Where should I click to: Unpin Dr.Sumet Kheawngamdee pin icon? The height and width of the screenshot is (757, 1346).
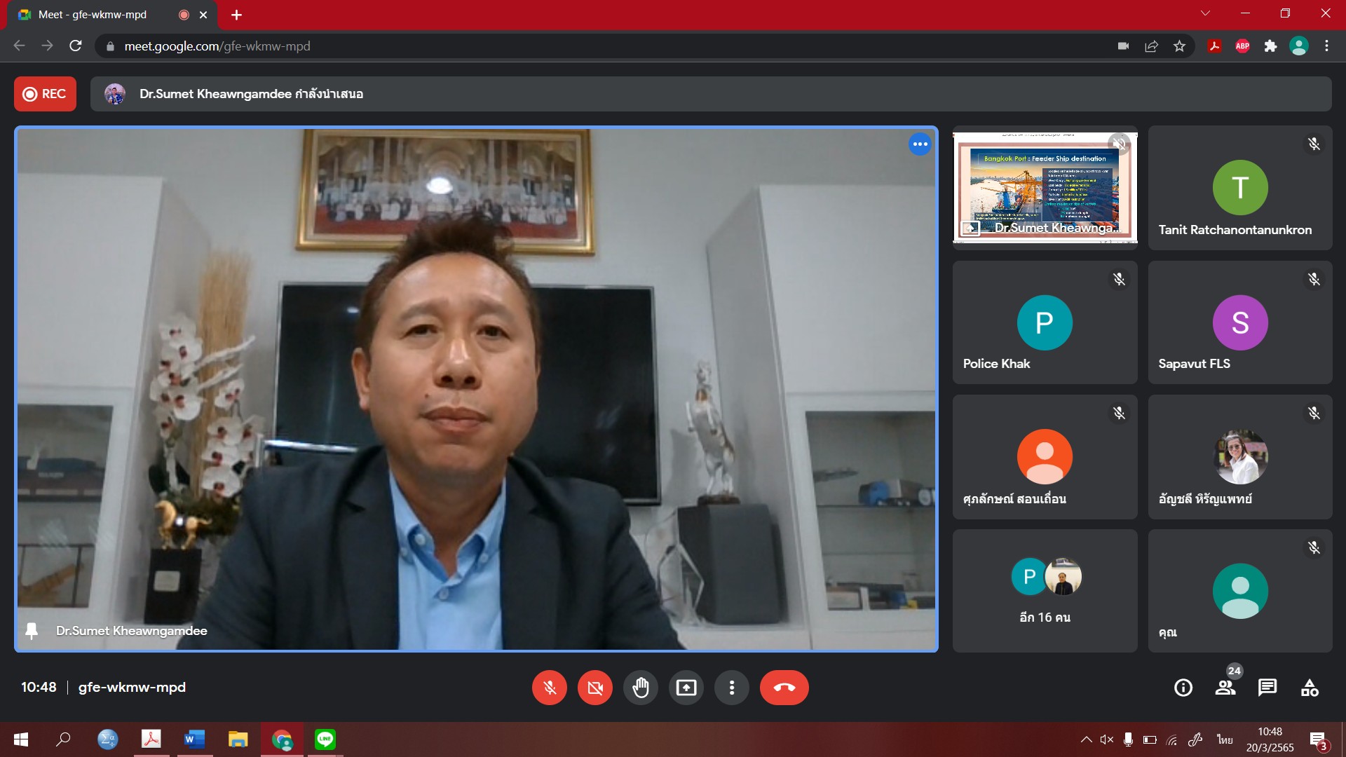[x=32, y=631]
